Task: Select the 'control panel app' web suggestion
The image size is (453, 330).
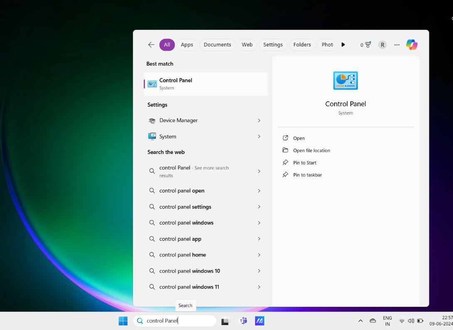Action: tap(206, 239)
